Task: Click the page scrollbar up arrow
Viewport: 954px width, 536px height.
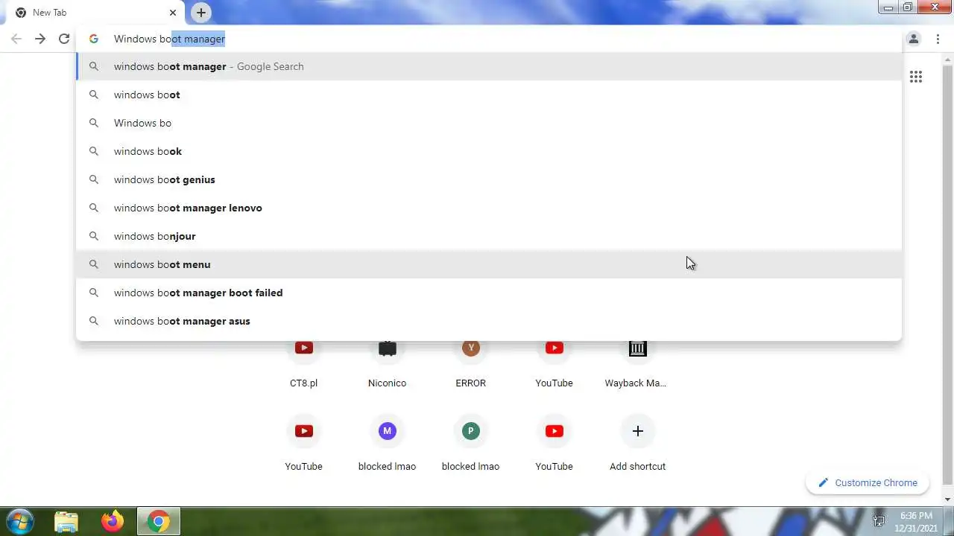Action: (x=947, y=59)
